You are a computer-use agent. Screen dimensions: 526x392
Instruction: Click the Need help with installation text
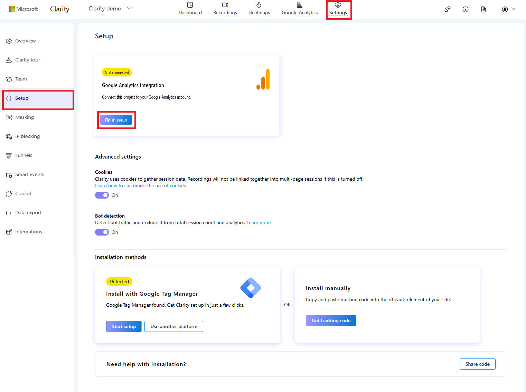click(x=146, y=364)
